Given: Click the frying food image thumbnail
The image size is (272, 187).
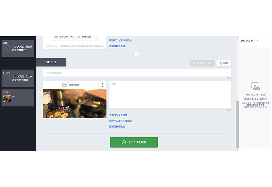Looking at the screenshot, I should tap(74, 104).
